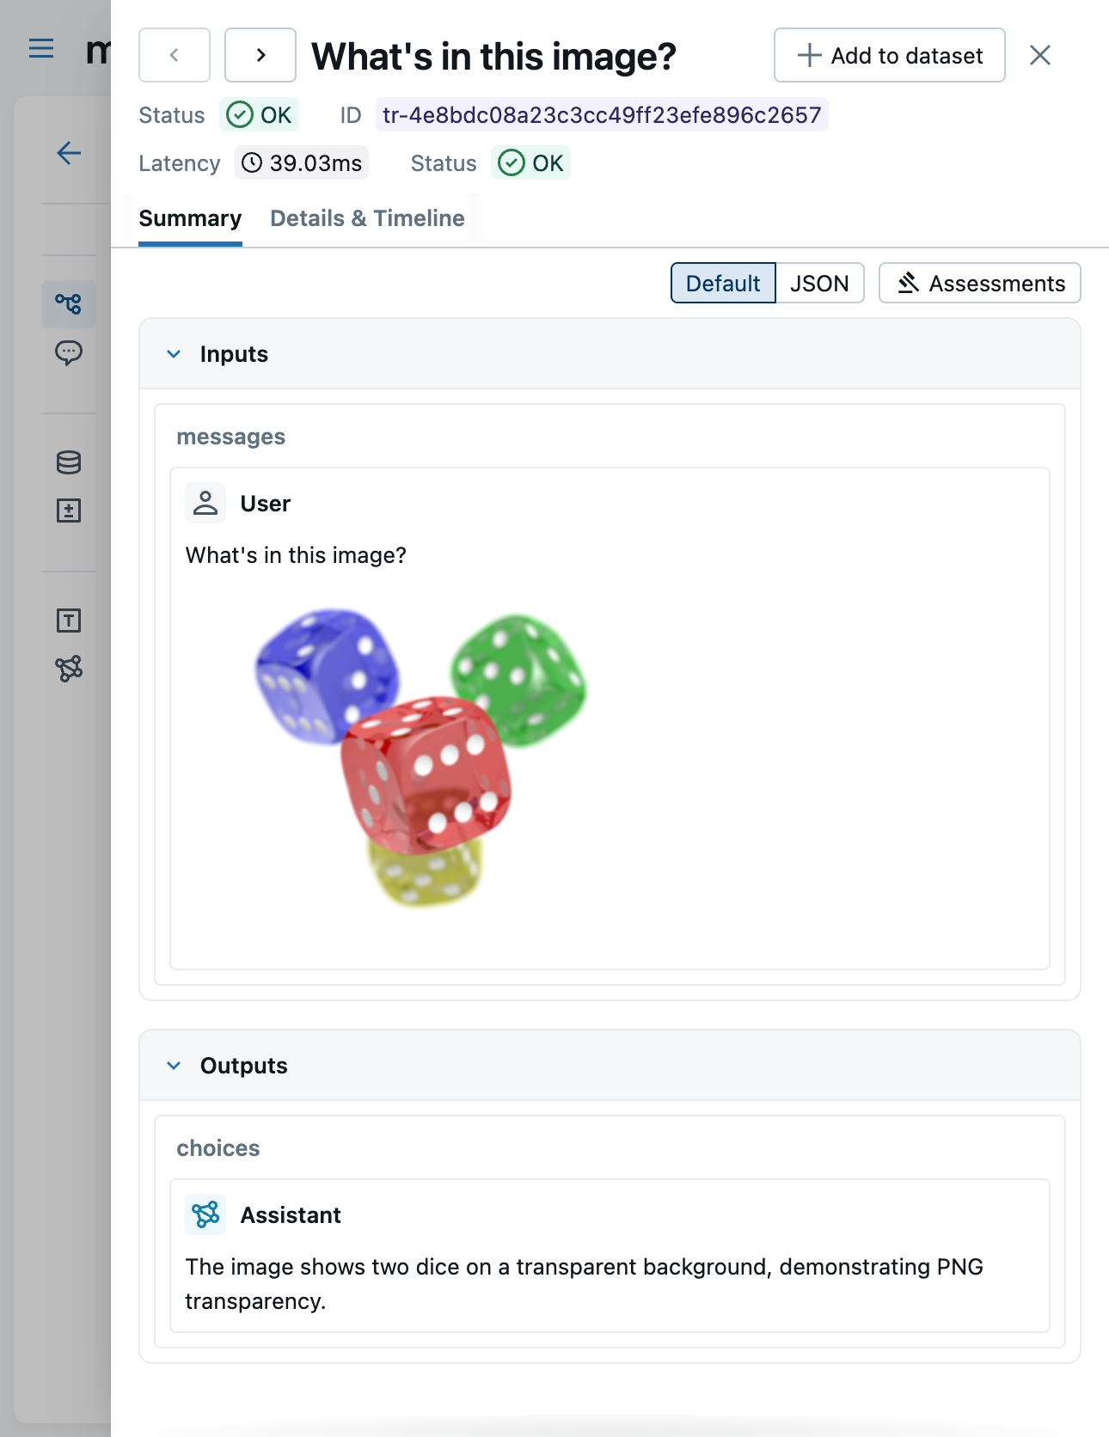
Task: Go to the next trace
Action: [x=260, y=55]
